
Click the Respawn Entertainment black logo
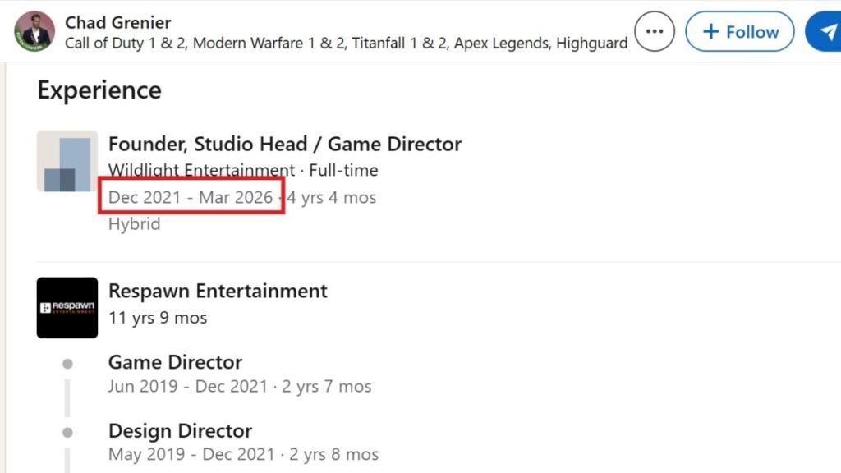click(67, 307)
